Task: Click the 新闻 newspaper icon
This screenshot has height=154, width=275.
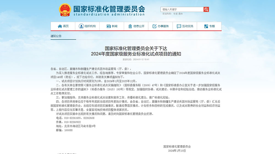Action: (109, 26)
